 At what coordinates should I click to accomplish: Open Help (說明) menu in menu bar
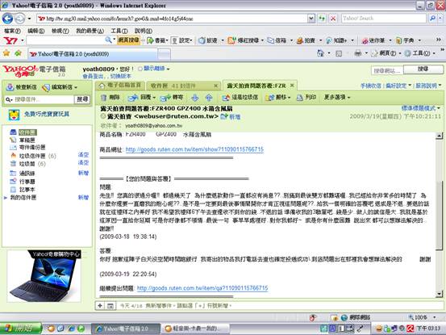click(x=143, y=31)
